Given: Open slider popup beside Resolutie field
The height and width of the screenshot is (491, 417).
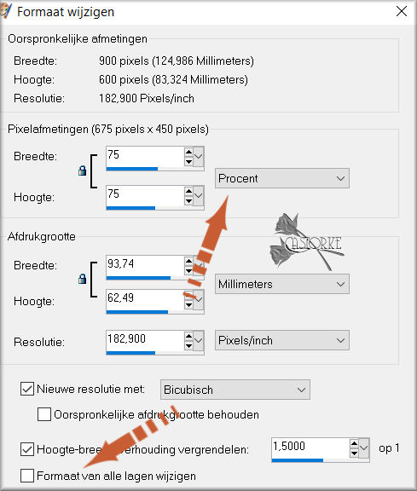Looking at the screenshot, I should tap(199, 340).
